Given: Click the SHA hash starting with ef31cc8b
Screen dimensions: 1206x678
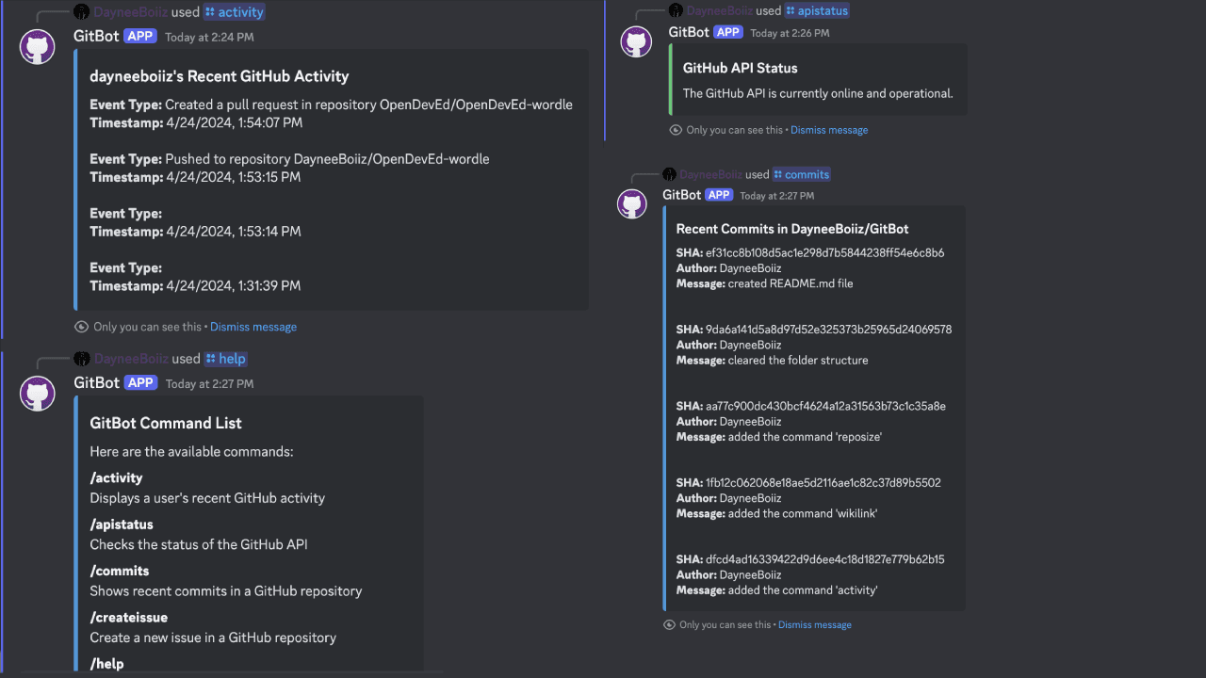Looking at the screenshot, I should coord(824,253).
